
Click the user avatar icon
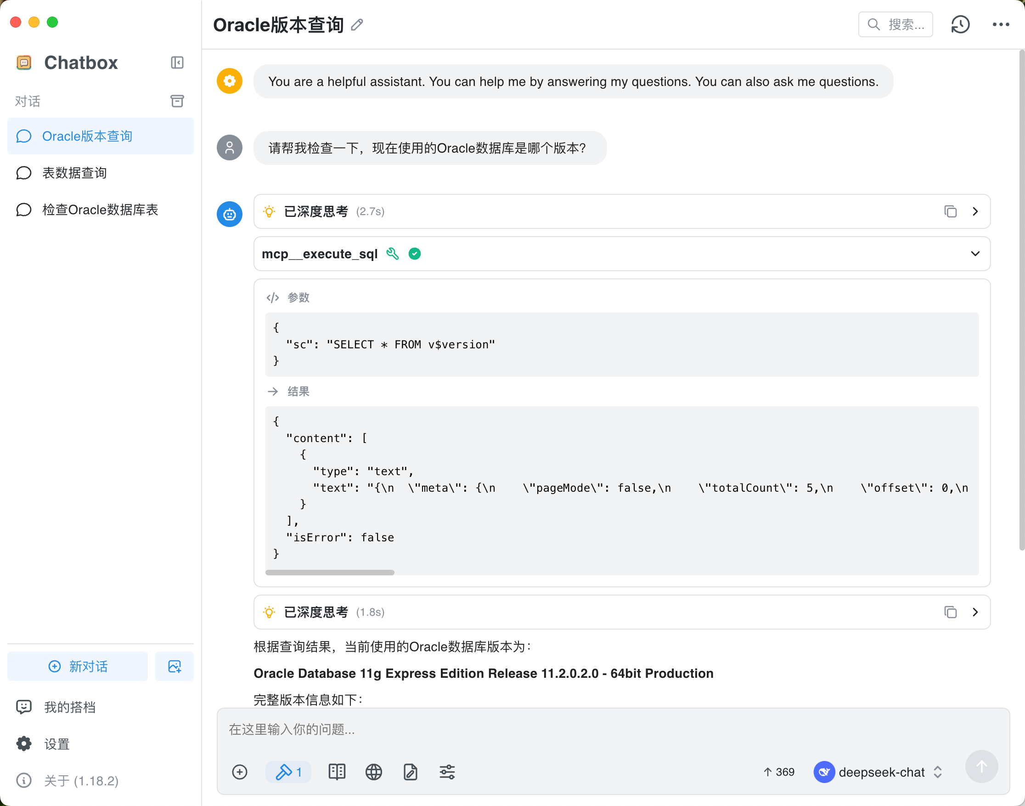230,148
